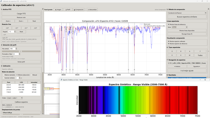Click the Ángulo input field

[x=11, y=32]
